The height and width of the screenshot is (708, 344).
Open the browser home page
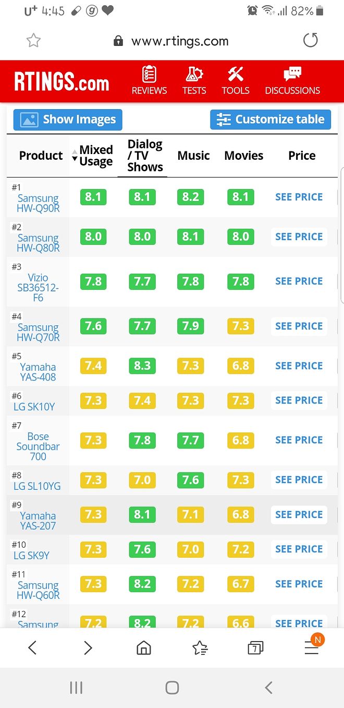pyautogui.click(x=143, y=648)
